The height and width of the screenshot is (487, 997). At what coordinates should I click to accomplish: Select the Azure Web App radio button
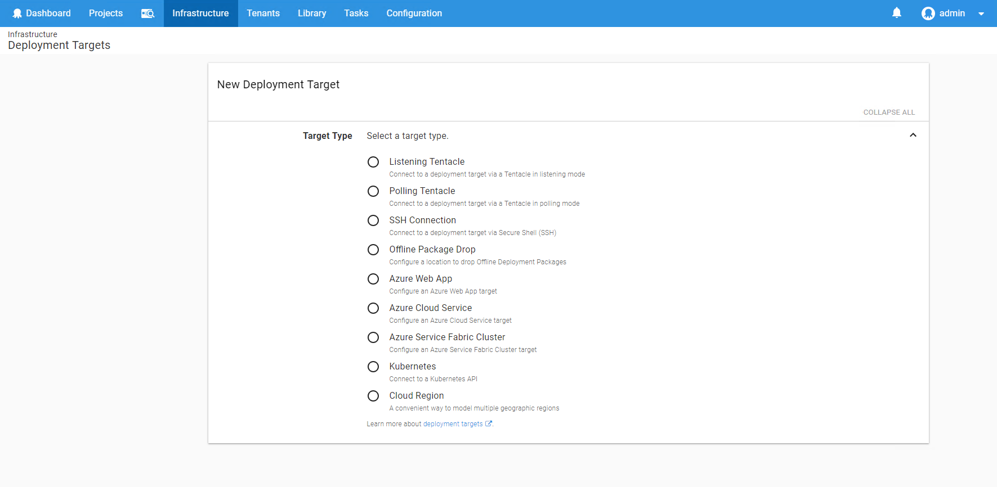[x=373, y=279]
